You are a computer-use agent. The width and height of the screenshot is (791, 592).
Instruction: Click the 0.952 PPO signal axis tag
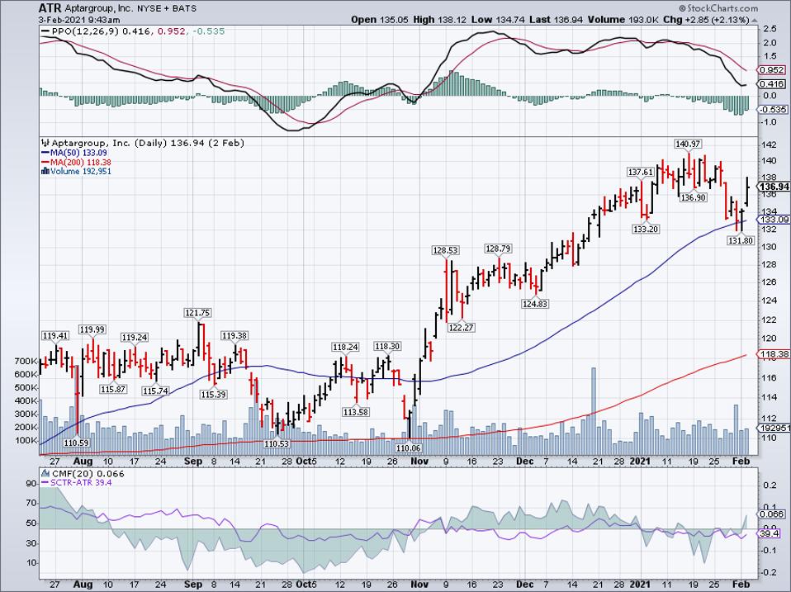click(772, 70)
